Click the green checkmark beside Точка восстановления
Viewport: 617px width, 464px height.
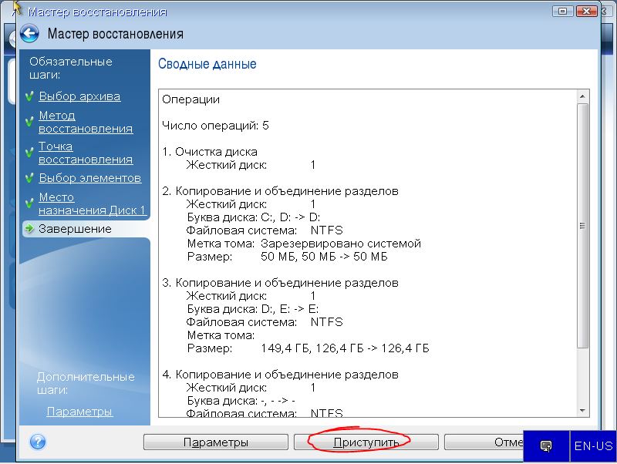point(29,147)
